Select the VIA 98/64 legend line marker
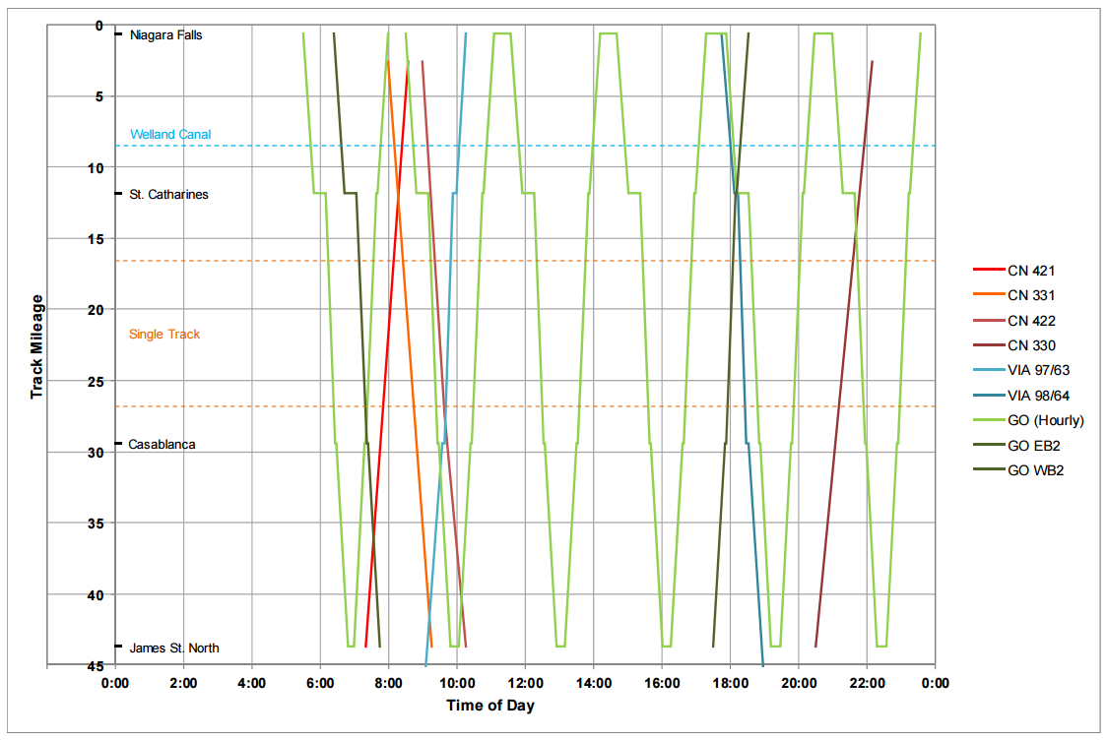 click(x=986, y=396)
